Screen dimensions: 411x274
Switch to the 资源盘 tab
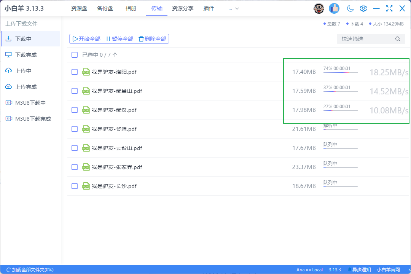[x=79, y=8]
